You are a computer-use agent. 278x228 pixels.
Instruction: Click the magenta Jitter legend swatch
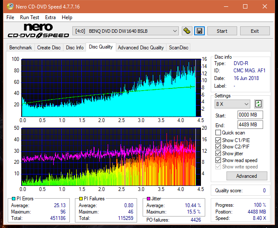point(149,199)
